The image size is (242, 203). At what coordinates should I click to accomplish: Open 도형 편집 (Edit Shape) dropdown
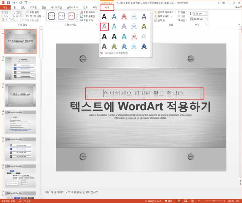point(34,12)
